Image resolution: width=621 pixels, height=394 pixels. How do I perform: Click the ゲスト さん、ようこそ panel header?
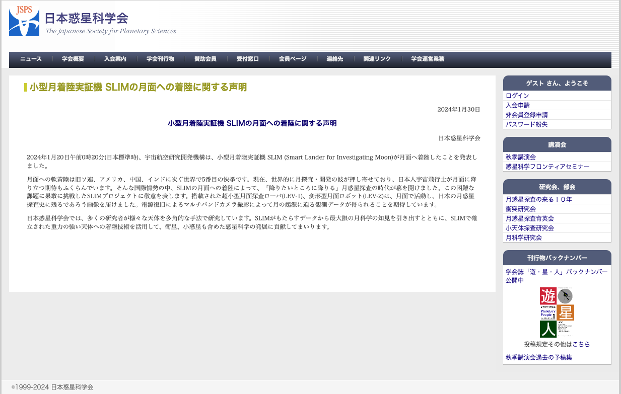point(557,83)
